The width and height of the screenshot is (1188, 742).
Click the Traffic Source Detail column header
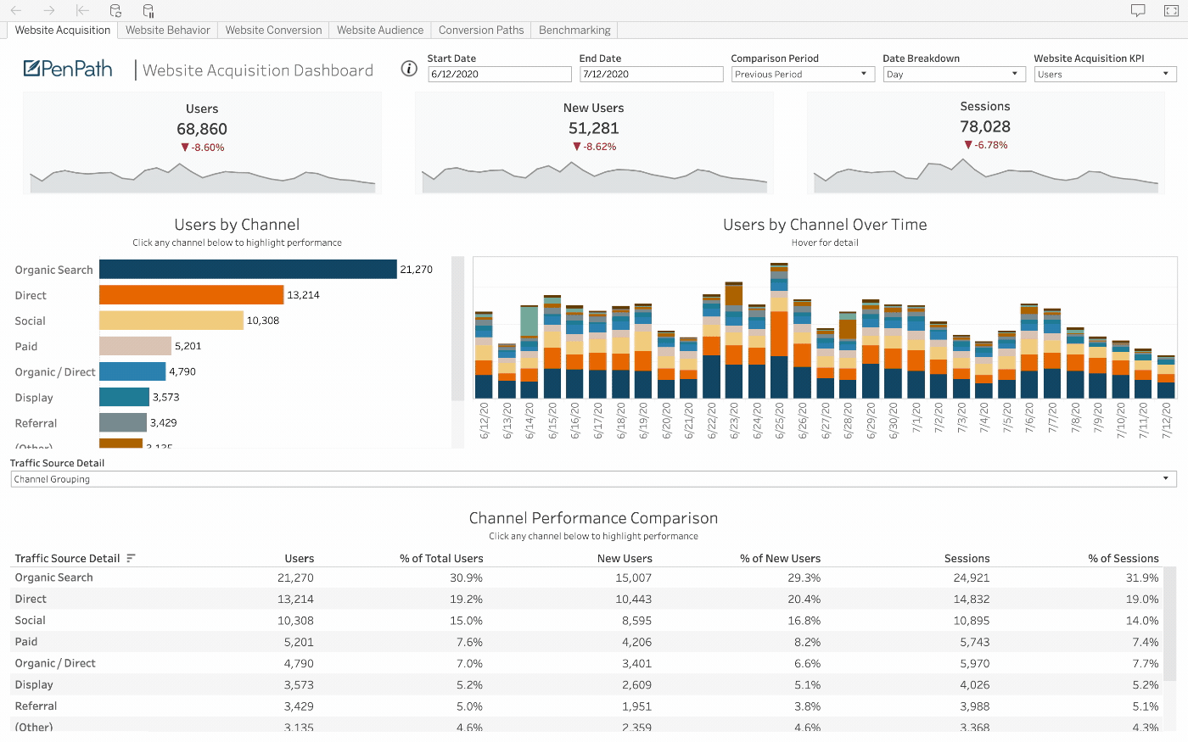click(68, 558)
